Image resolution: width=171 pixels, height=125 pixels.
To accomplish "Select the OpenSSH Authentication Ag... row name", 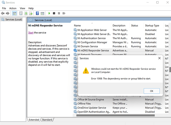I will tap(94, 112).
